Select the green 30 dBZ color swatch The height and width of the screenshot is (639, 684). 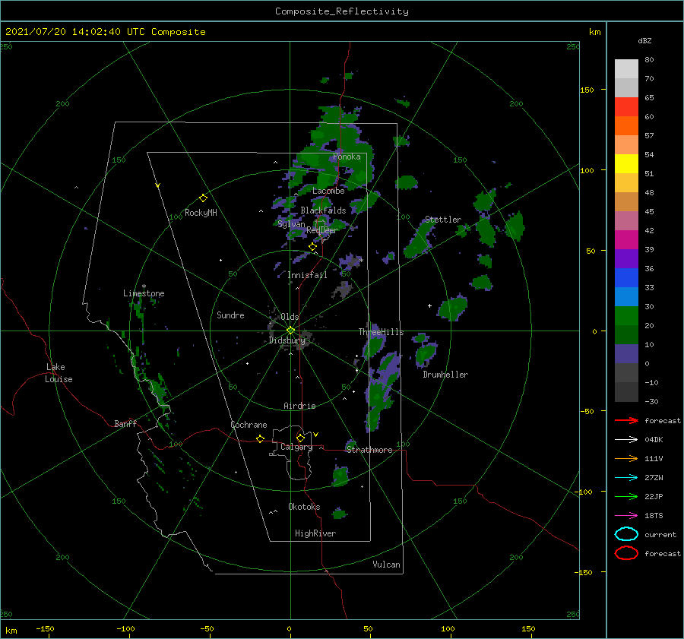point(626,316)
